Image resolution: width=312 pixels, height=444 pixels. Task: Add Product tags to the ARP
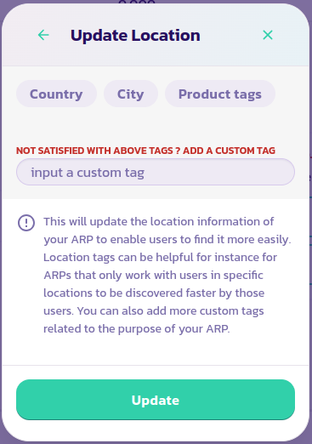(220, 94)
